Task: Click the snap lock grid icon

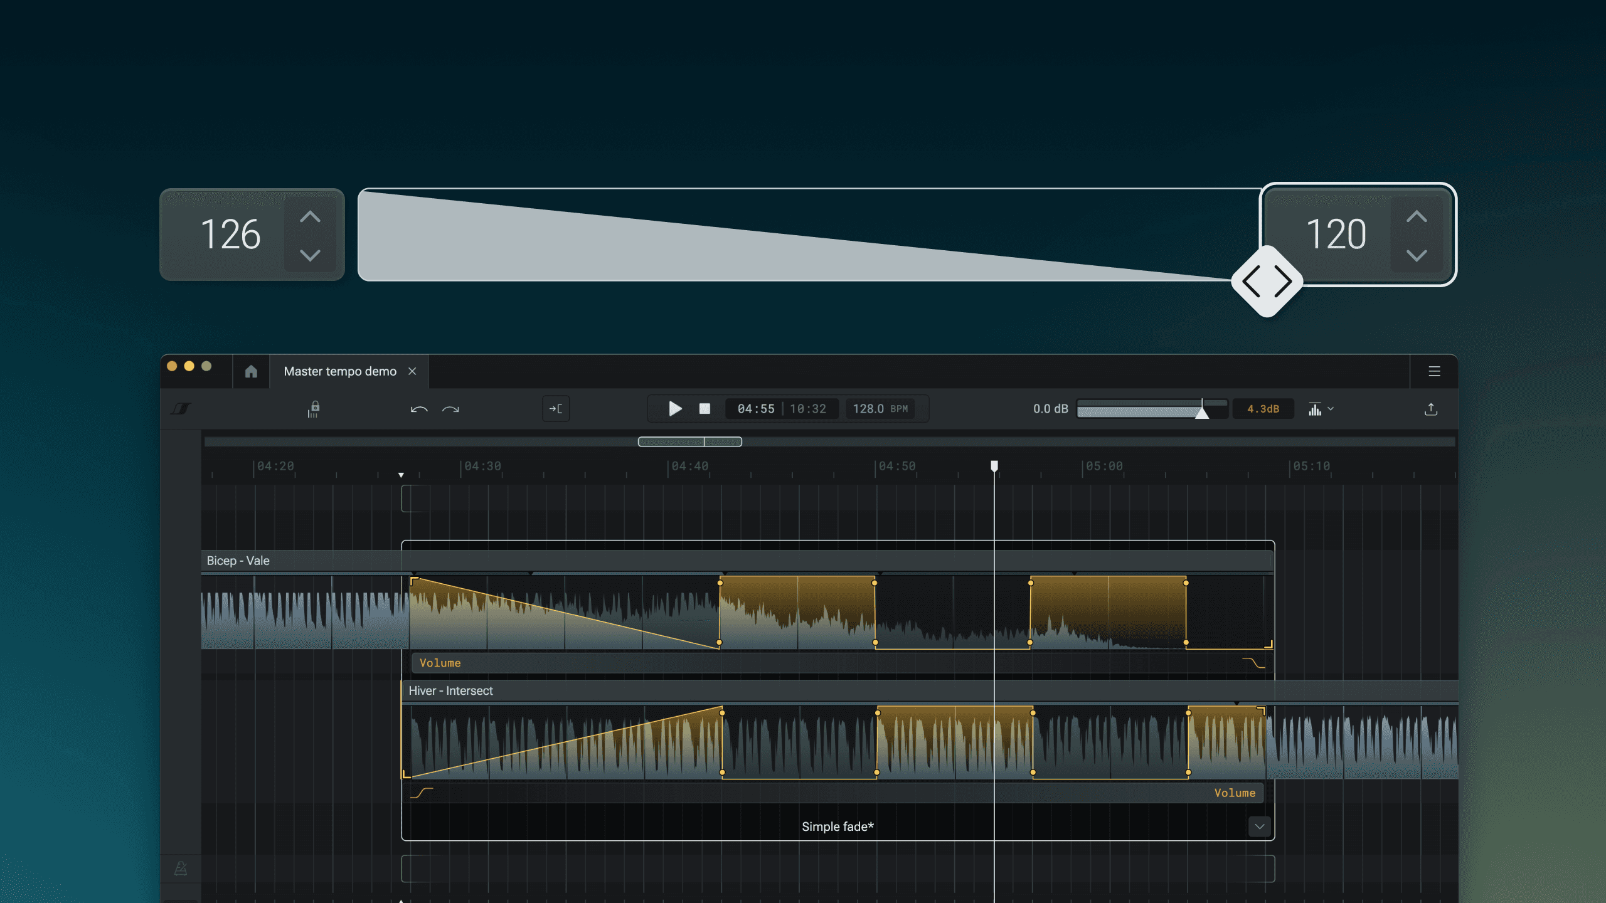Action: pos(314,409)
